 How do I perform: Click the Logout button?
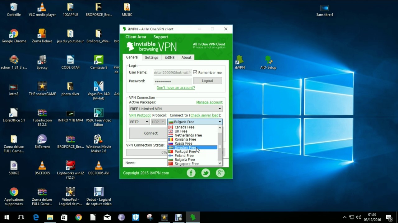[x=207, y=81]
